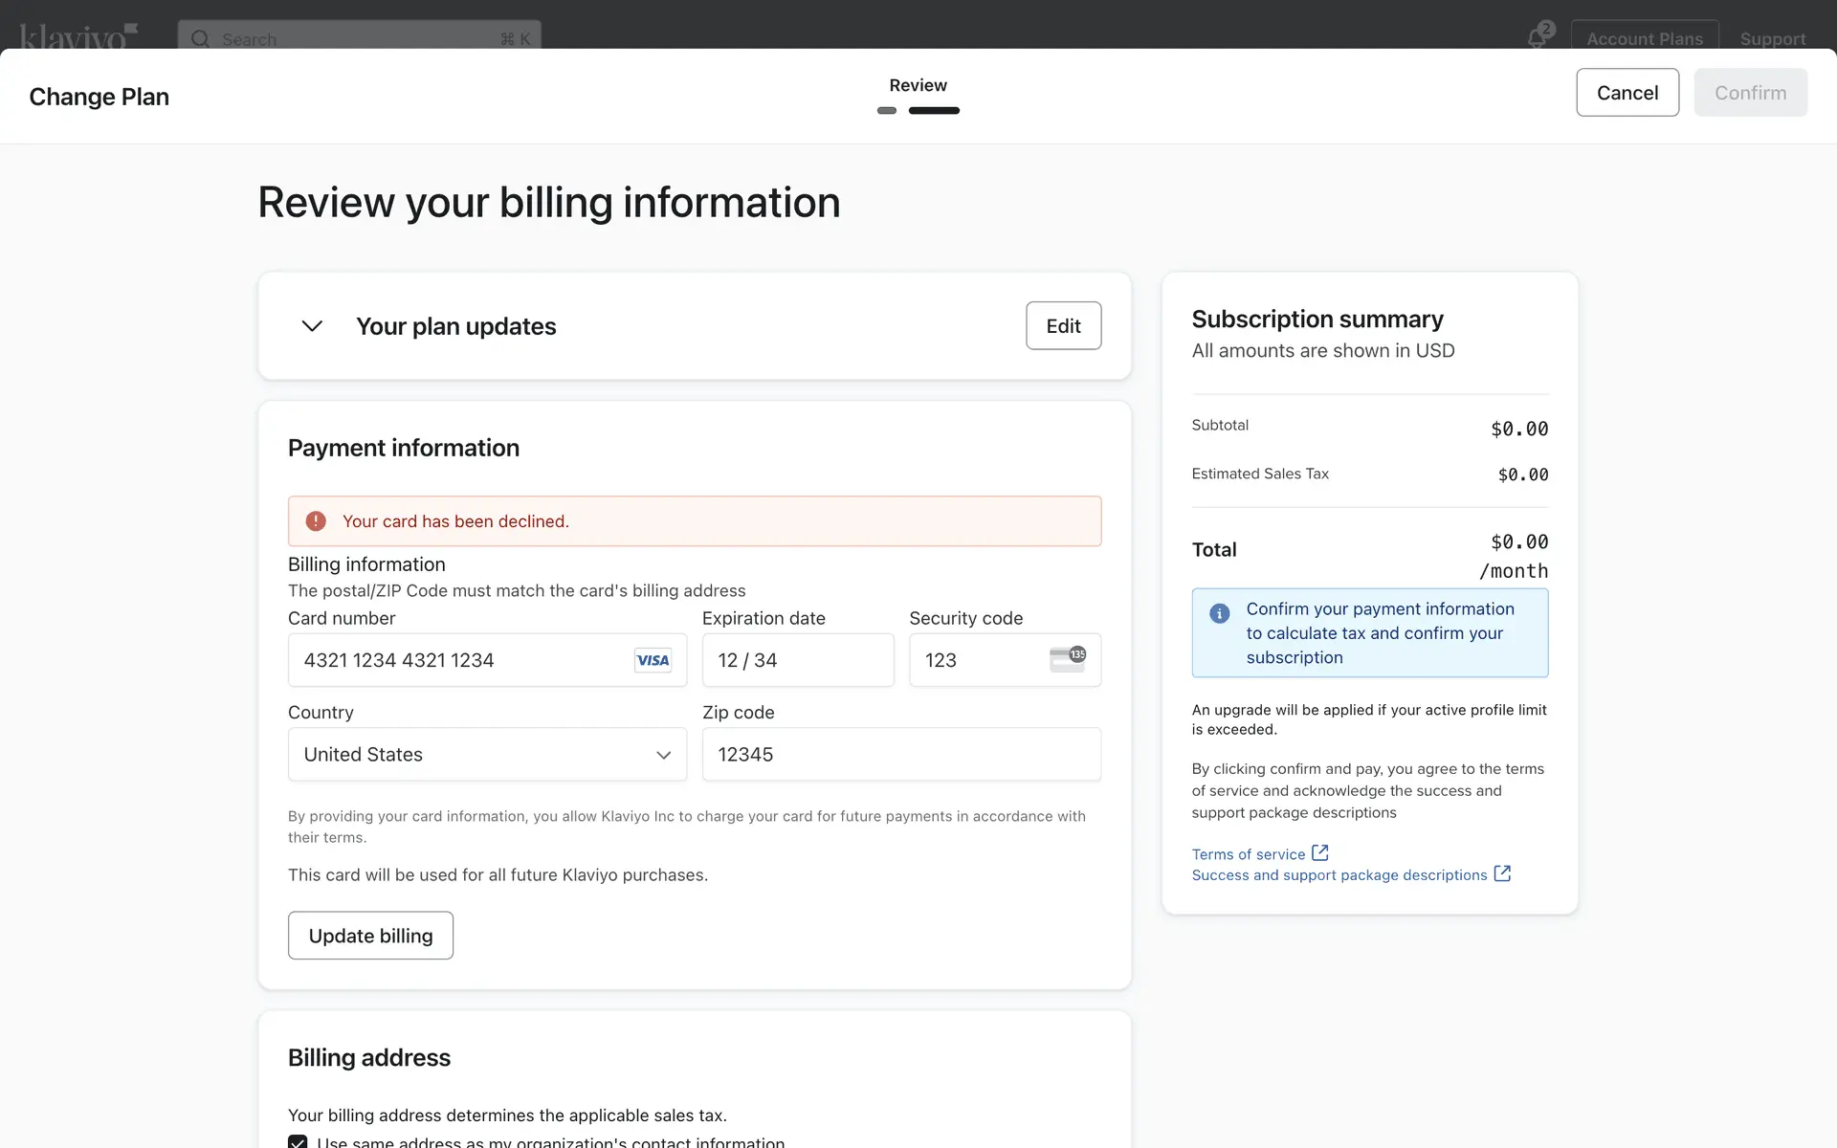
Task: Click the CVC card icon in security code
Action: pos(1067,659)
